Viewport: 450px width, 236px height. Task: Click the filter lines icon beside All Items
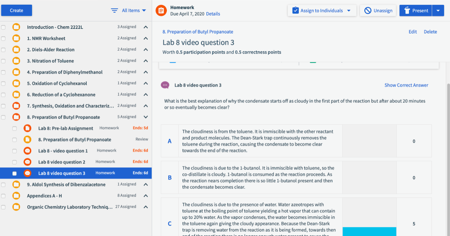tap(115, 10)
